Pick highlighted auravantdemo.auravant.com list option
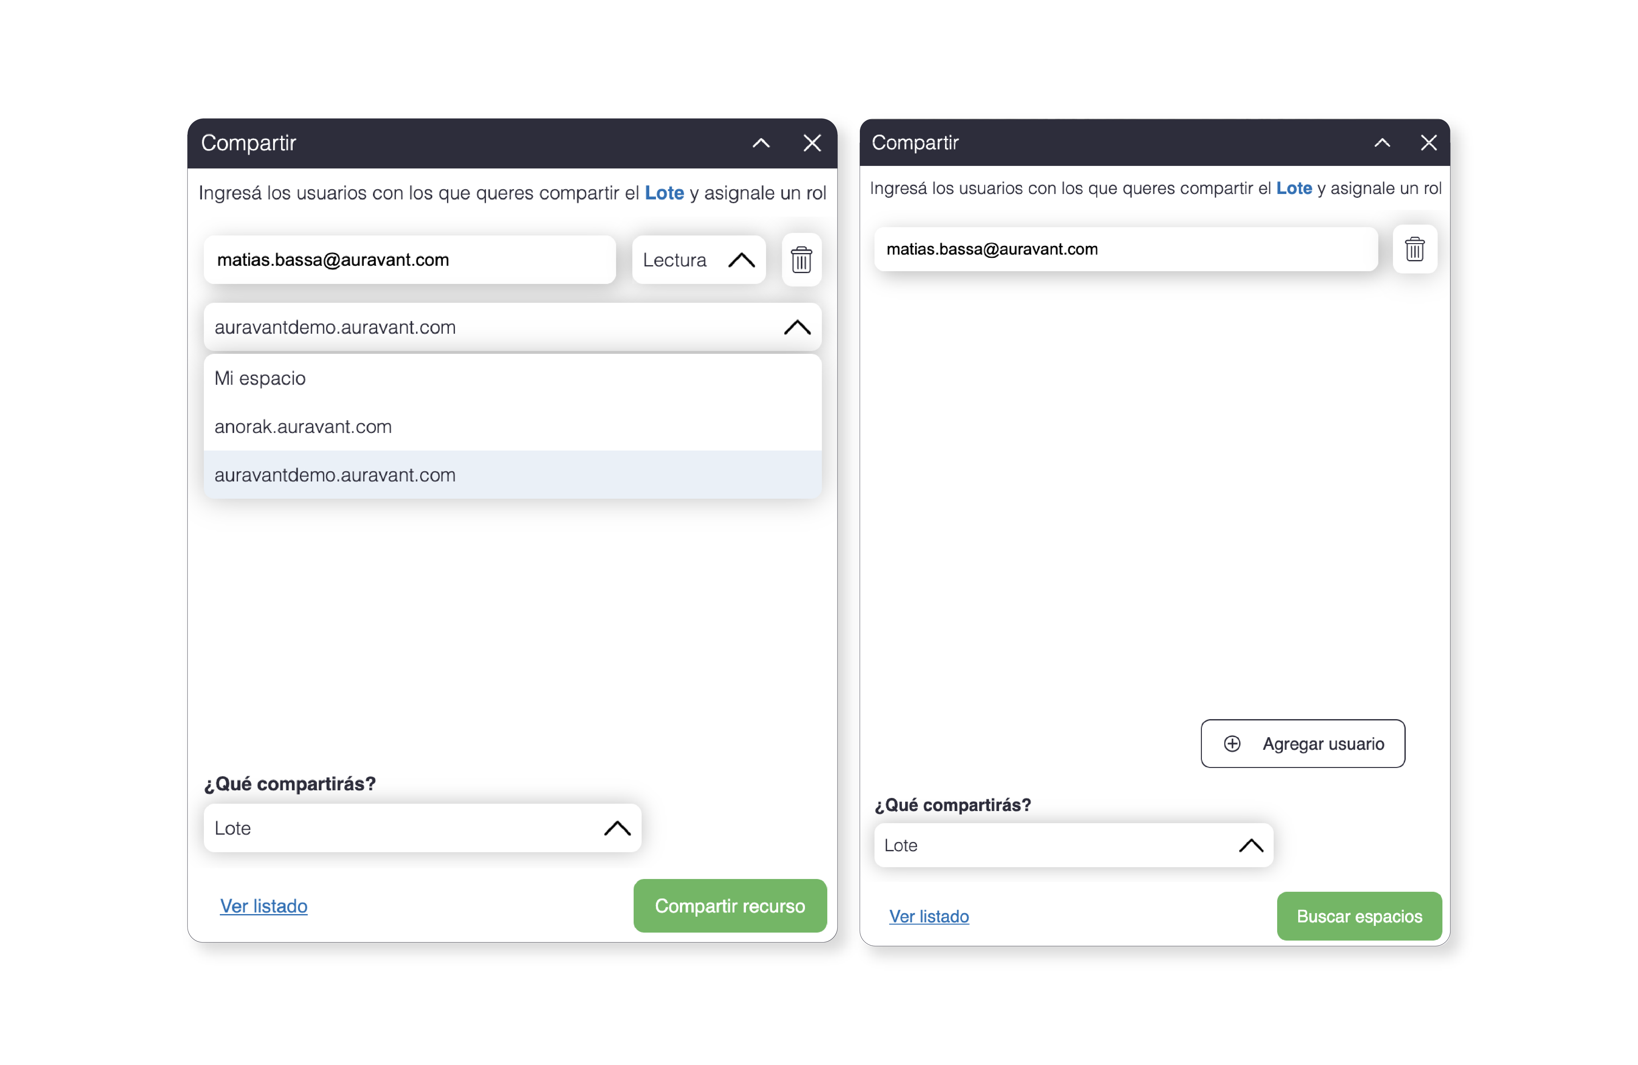 pyautogui.click(x=512, y=474)
